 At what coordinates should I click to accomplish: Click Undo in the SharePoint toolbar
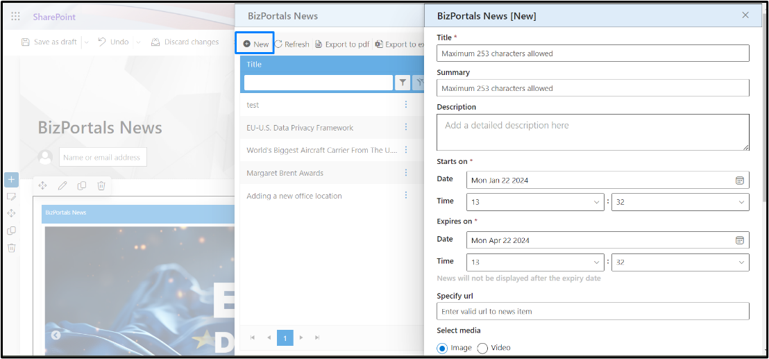[113, 42]
